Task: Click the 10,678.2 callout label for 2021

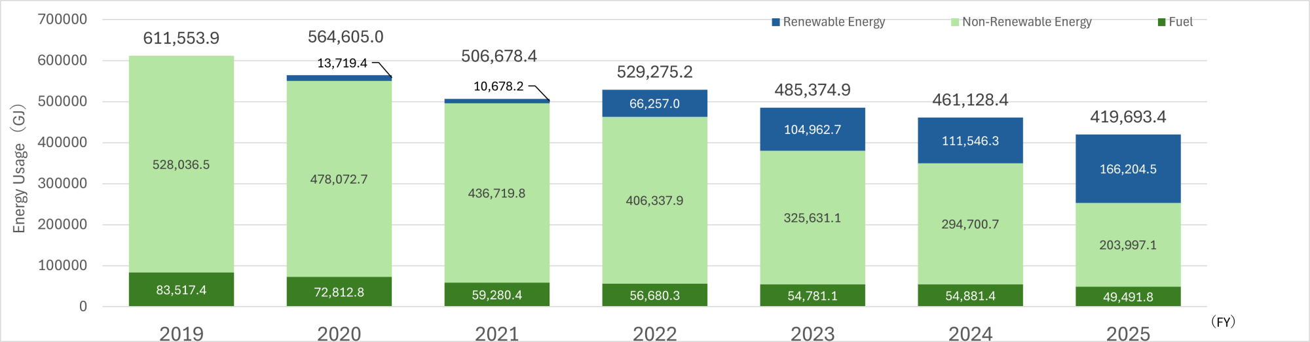Action: [498, 86]
